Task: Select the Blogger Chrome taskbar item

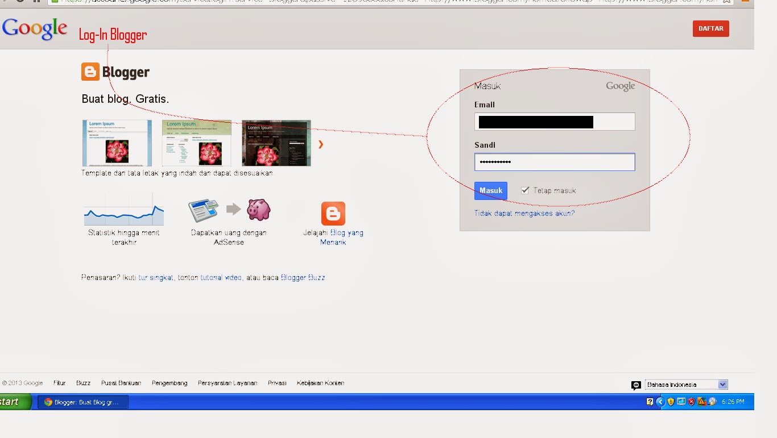Action: click(83, 402)
